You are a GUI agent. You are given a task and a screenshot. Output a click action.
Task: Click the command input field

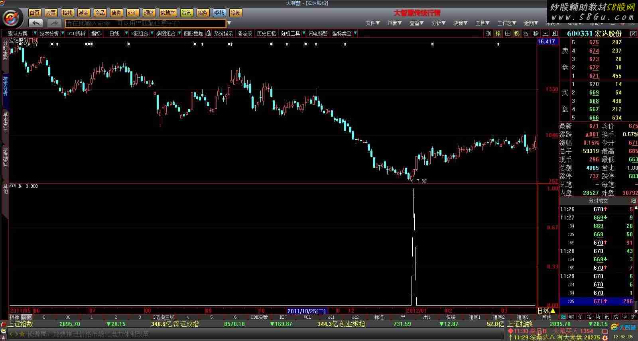pos(146,23)
